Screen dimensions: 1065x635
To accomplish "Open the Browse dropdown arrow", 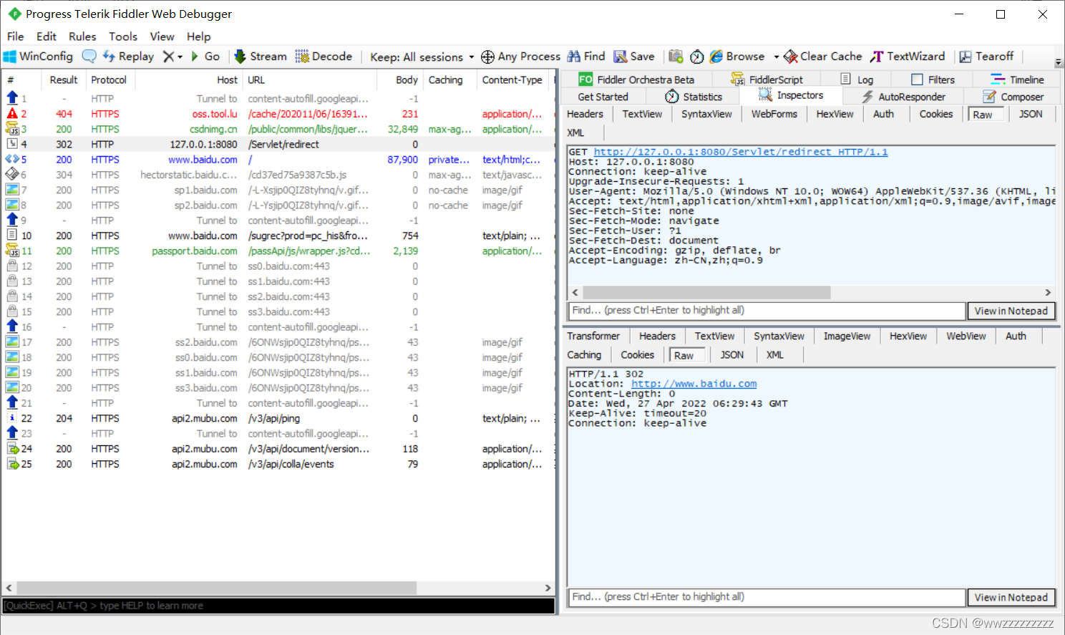I will pyautogui.click(x=776, y=57).
